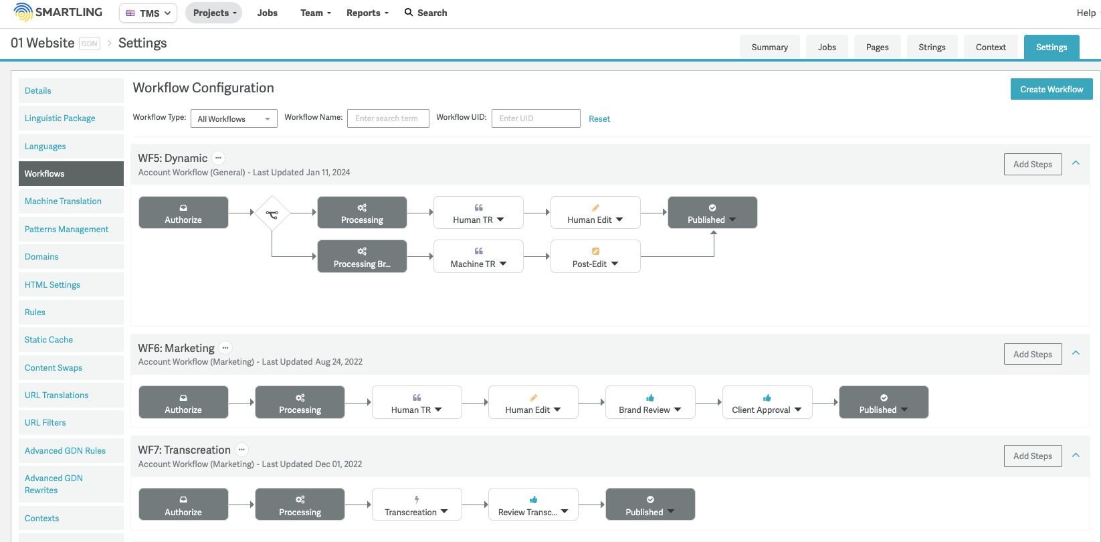This screenshot has height=542, width=1101.
Task: Open the Reports menu
Action: [367, 13]
